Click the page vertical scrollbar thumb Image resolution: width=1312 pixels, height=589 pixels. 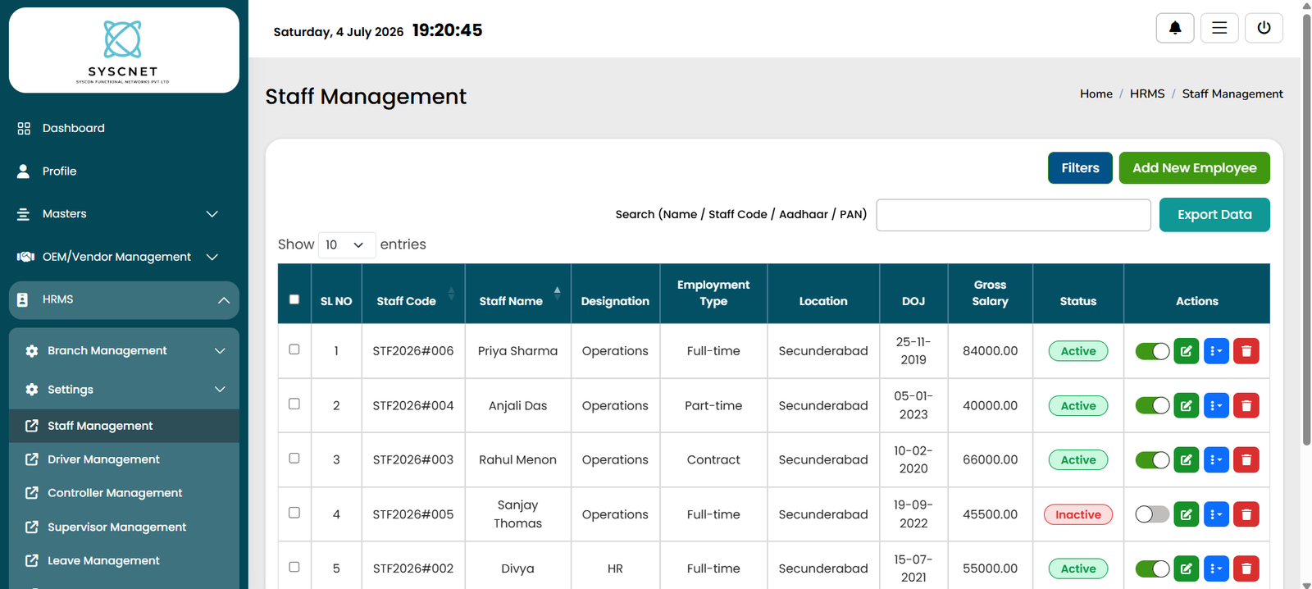pyautogui.click(x=1306, y=230)
